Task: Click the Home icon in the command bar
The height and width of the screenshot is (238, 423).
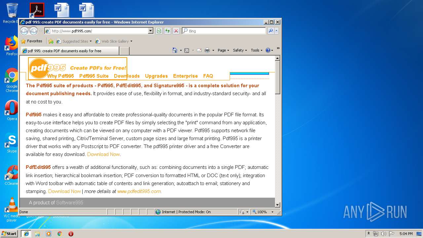Action: click(175, 50)
